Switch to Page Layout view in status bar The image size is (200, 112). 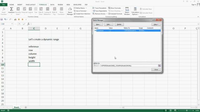[x=171, y=110]
